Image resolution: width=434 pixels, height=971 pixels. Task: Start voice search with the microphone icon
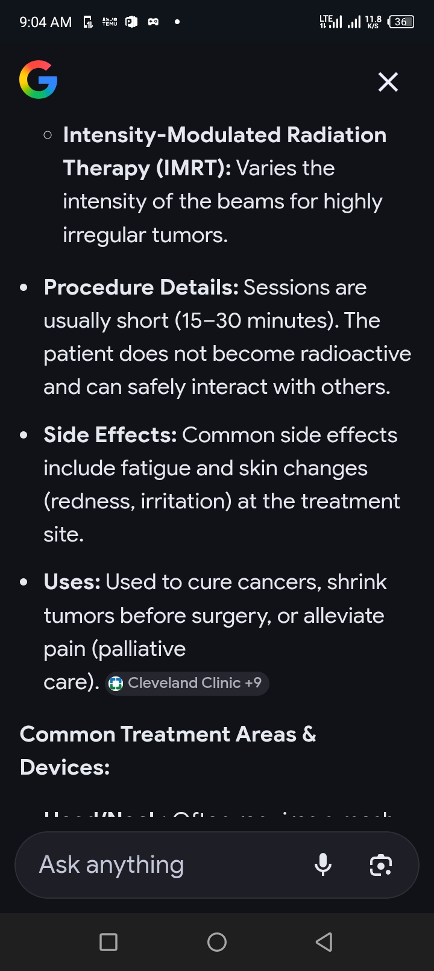pyautogui.click(x=323, y=865)
